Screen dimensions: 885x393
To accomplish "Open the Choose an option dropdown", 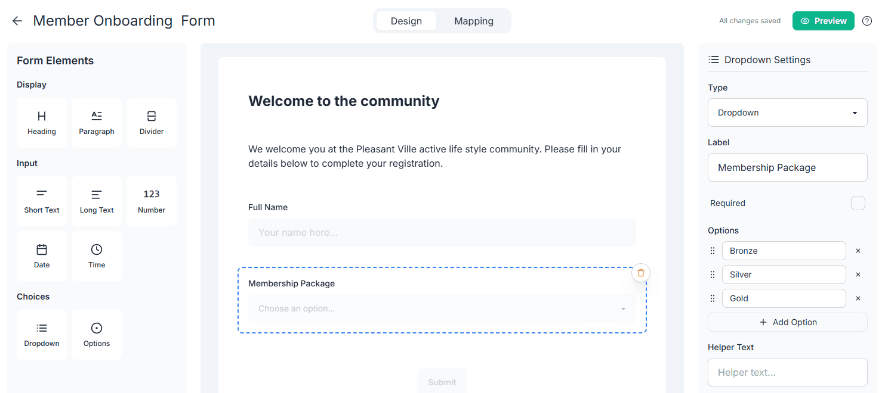I will [x=442, y=308].
